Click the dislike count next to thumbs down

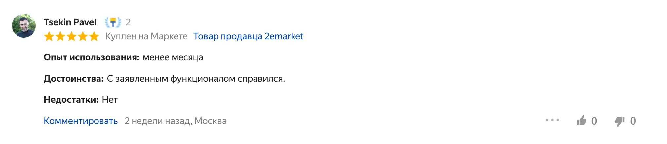point(633,121)
